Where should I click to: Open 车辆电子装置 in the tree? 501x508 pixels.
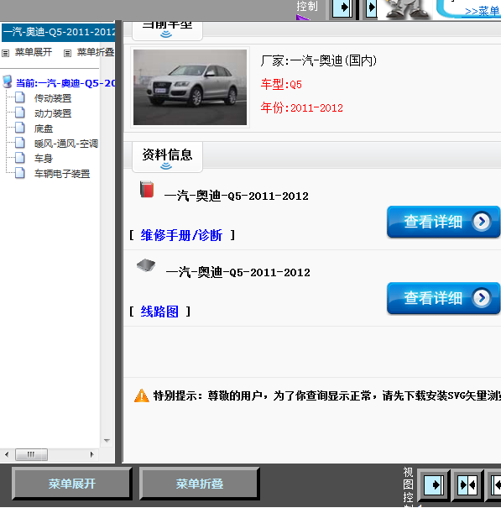[x=62, y=174]
